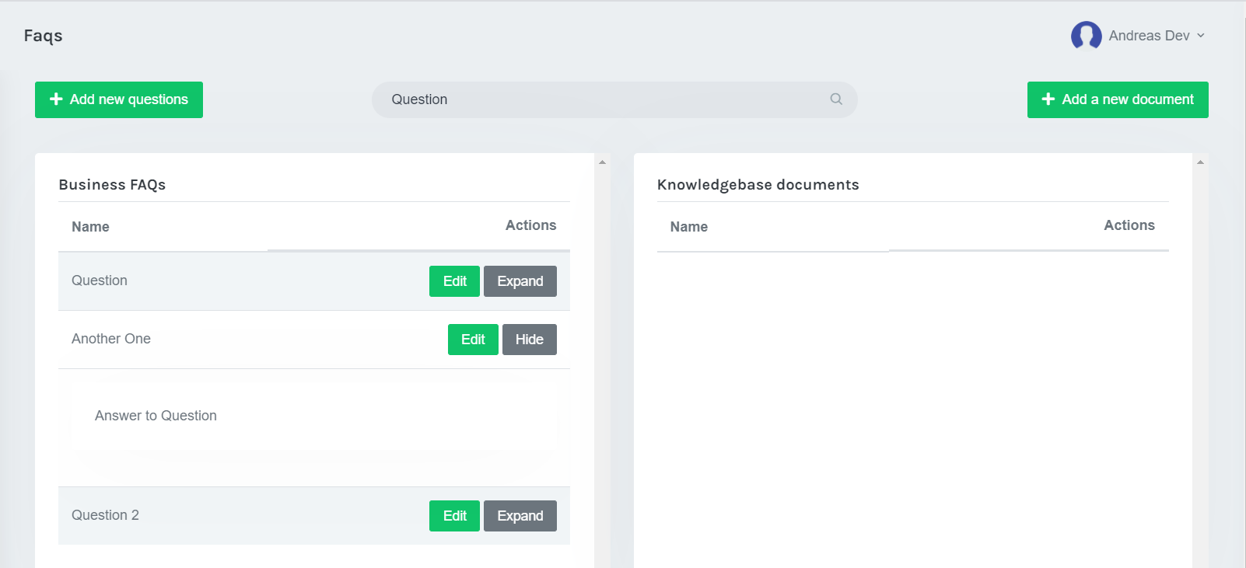
Task: Edit the Another One FAQ entry
Action: click(x=473, y=340)
